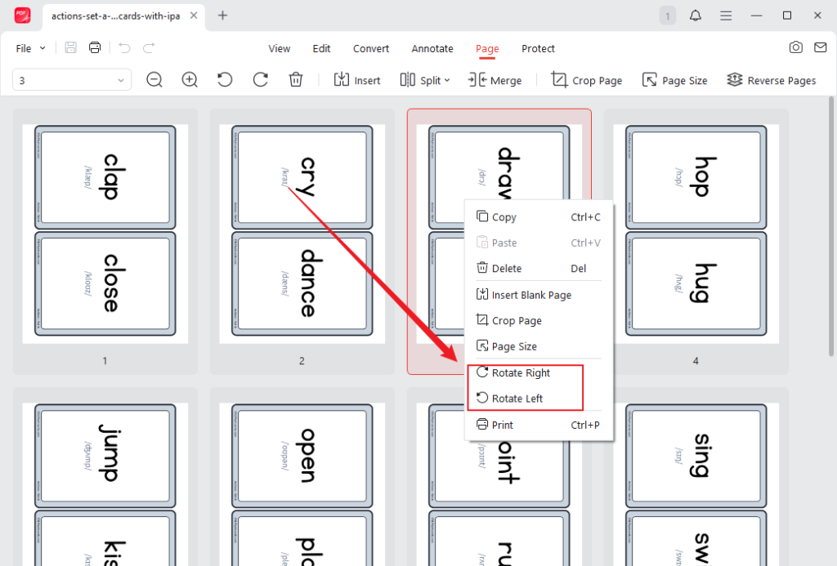
Task: Click the print icon beside save
Action: [95, 47]
